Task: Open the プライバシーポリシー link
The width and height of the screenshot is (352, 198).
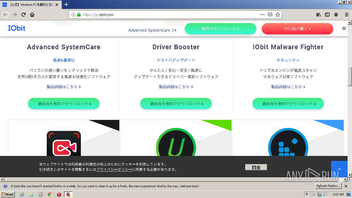Action: [x=114, y=169]
